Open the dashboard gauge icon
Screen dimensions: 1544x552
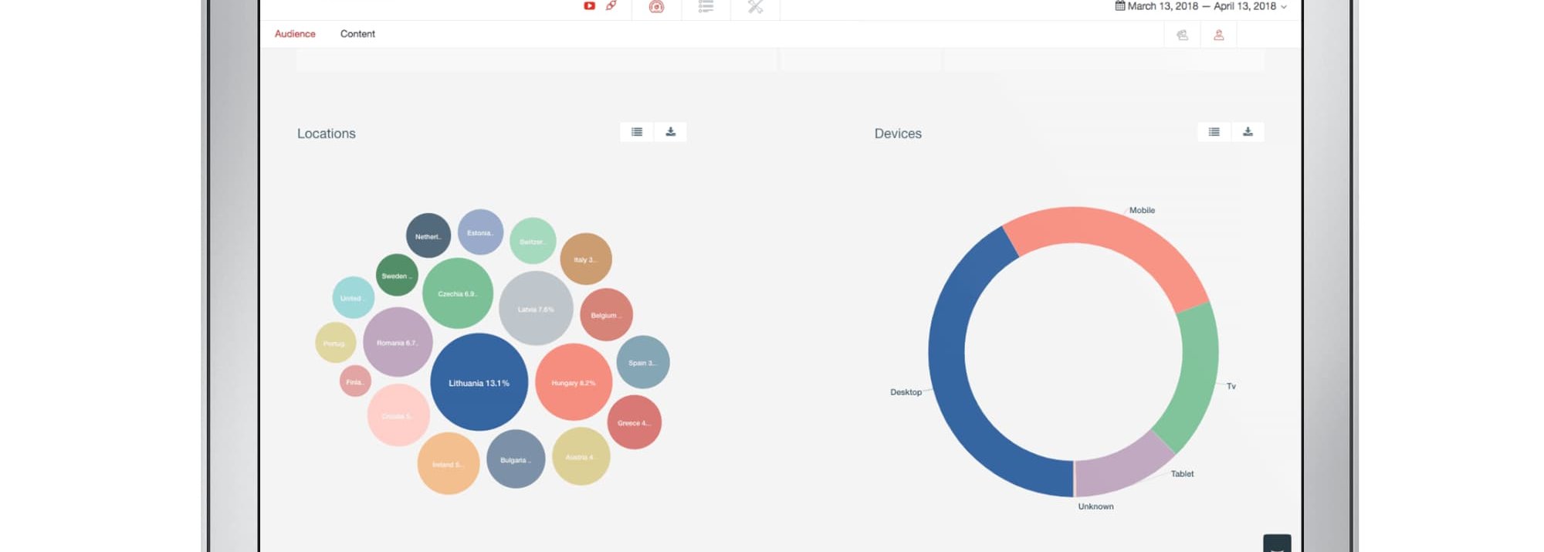coord(656,7)
